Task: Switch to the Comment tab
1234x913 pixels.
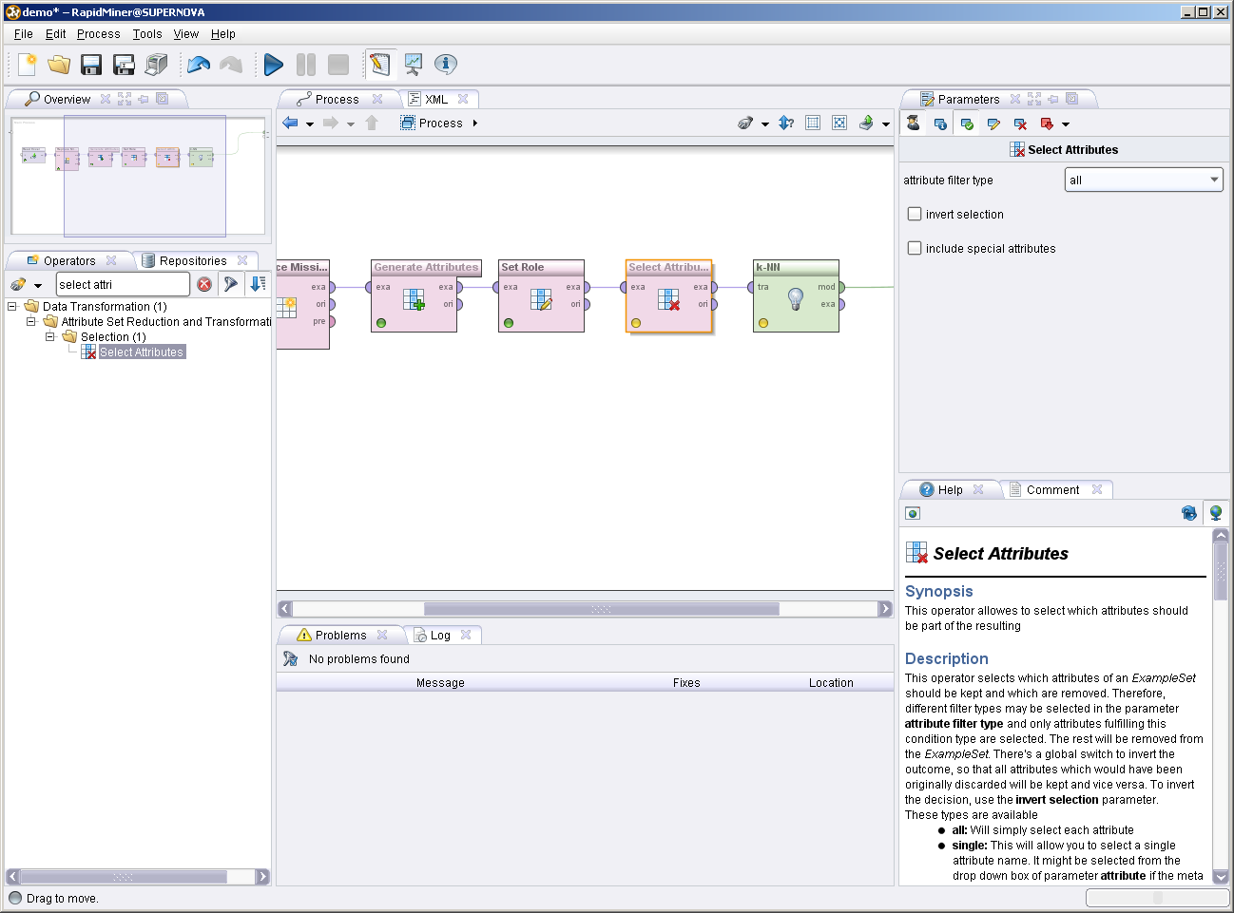Action: click(x=1052, y=489)
